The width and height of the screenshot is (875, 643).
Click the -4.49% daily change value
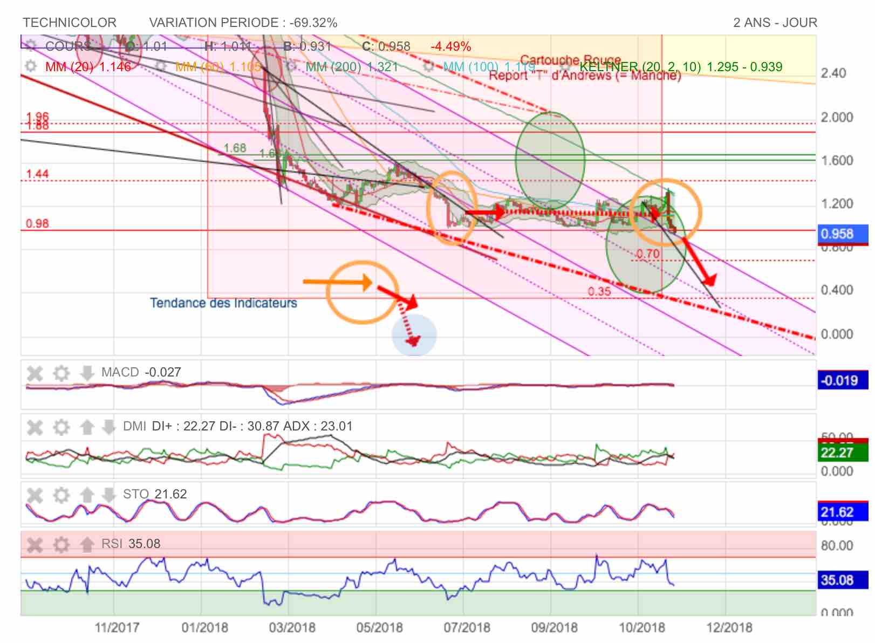tap(450, 46)
